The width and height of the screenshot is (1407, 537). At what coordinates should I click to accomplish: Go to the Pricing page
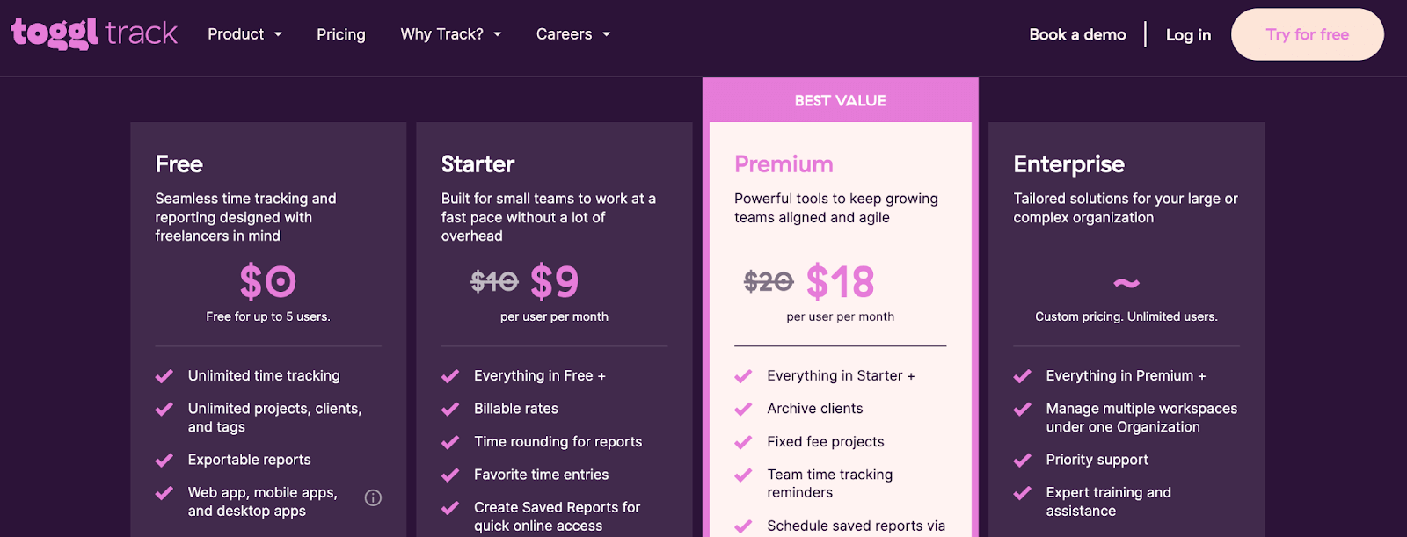(341, 34)
